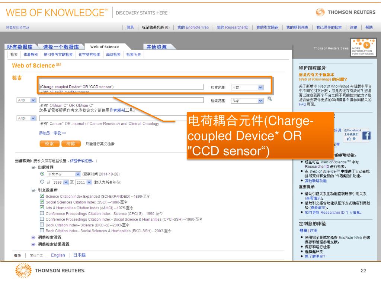Click the publication name input field

click(113, 118)
